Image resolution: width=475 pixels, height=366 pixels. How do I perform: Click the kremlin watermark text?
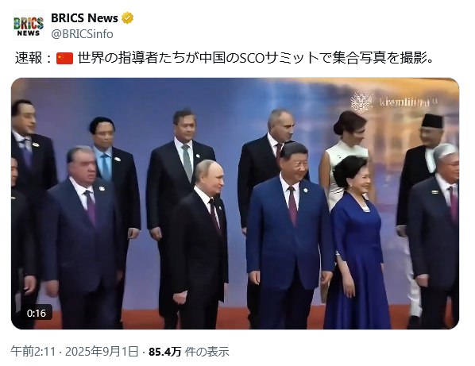408,102
